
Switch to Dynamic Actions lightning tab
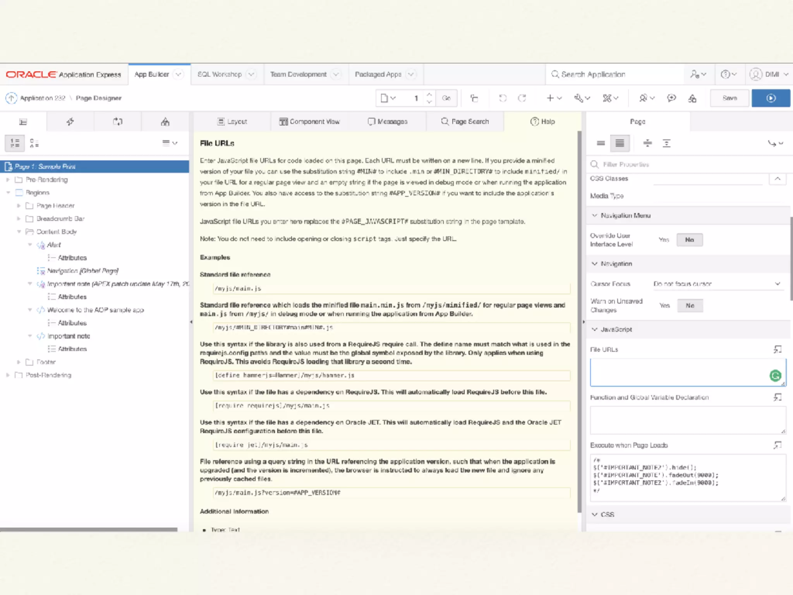point(70,122)
